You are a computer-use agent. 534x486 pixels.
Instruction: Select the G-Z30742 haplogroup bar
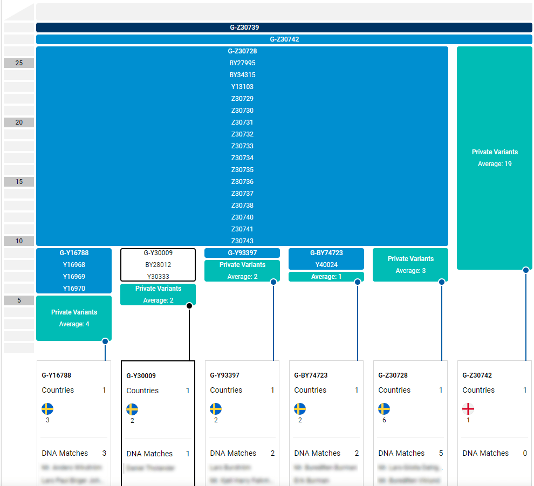[x=284, y=39]
